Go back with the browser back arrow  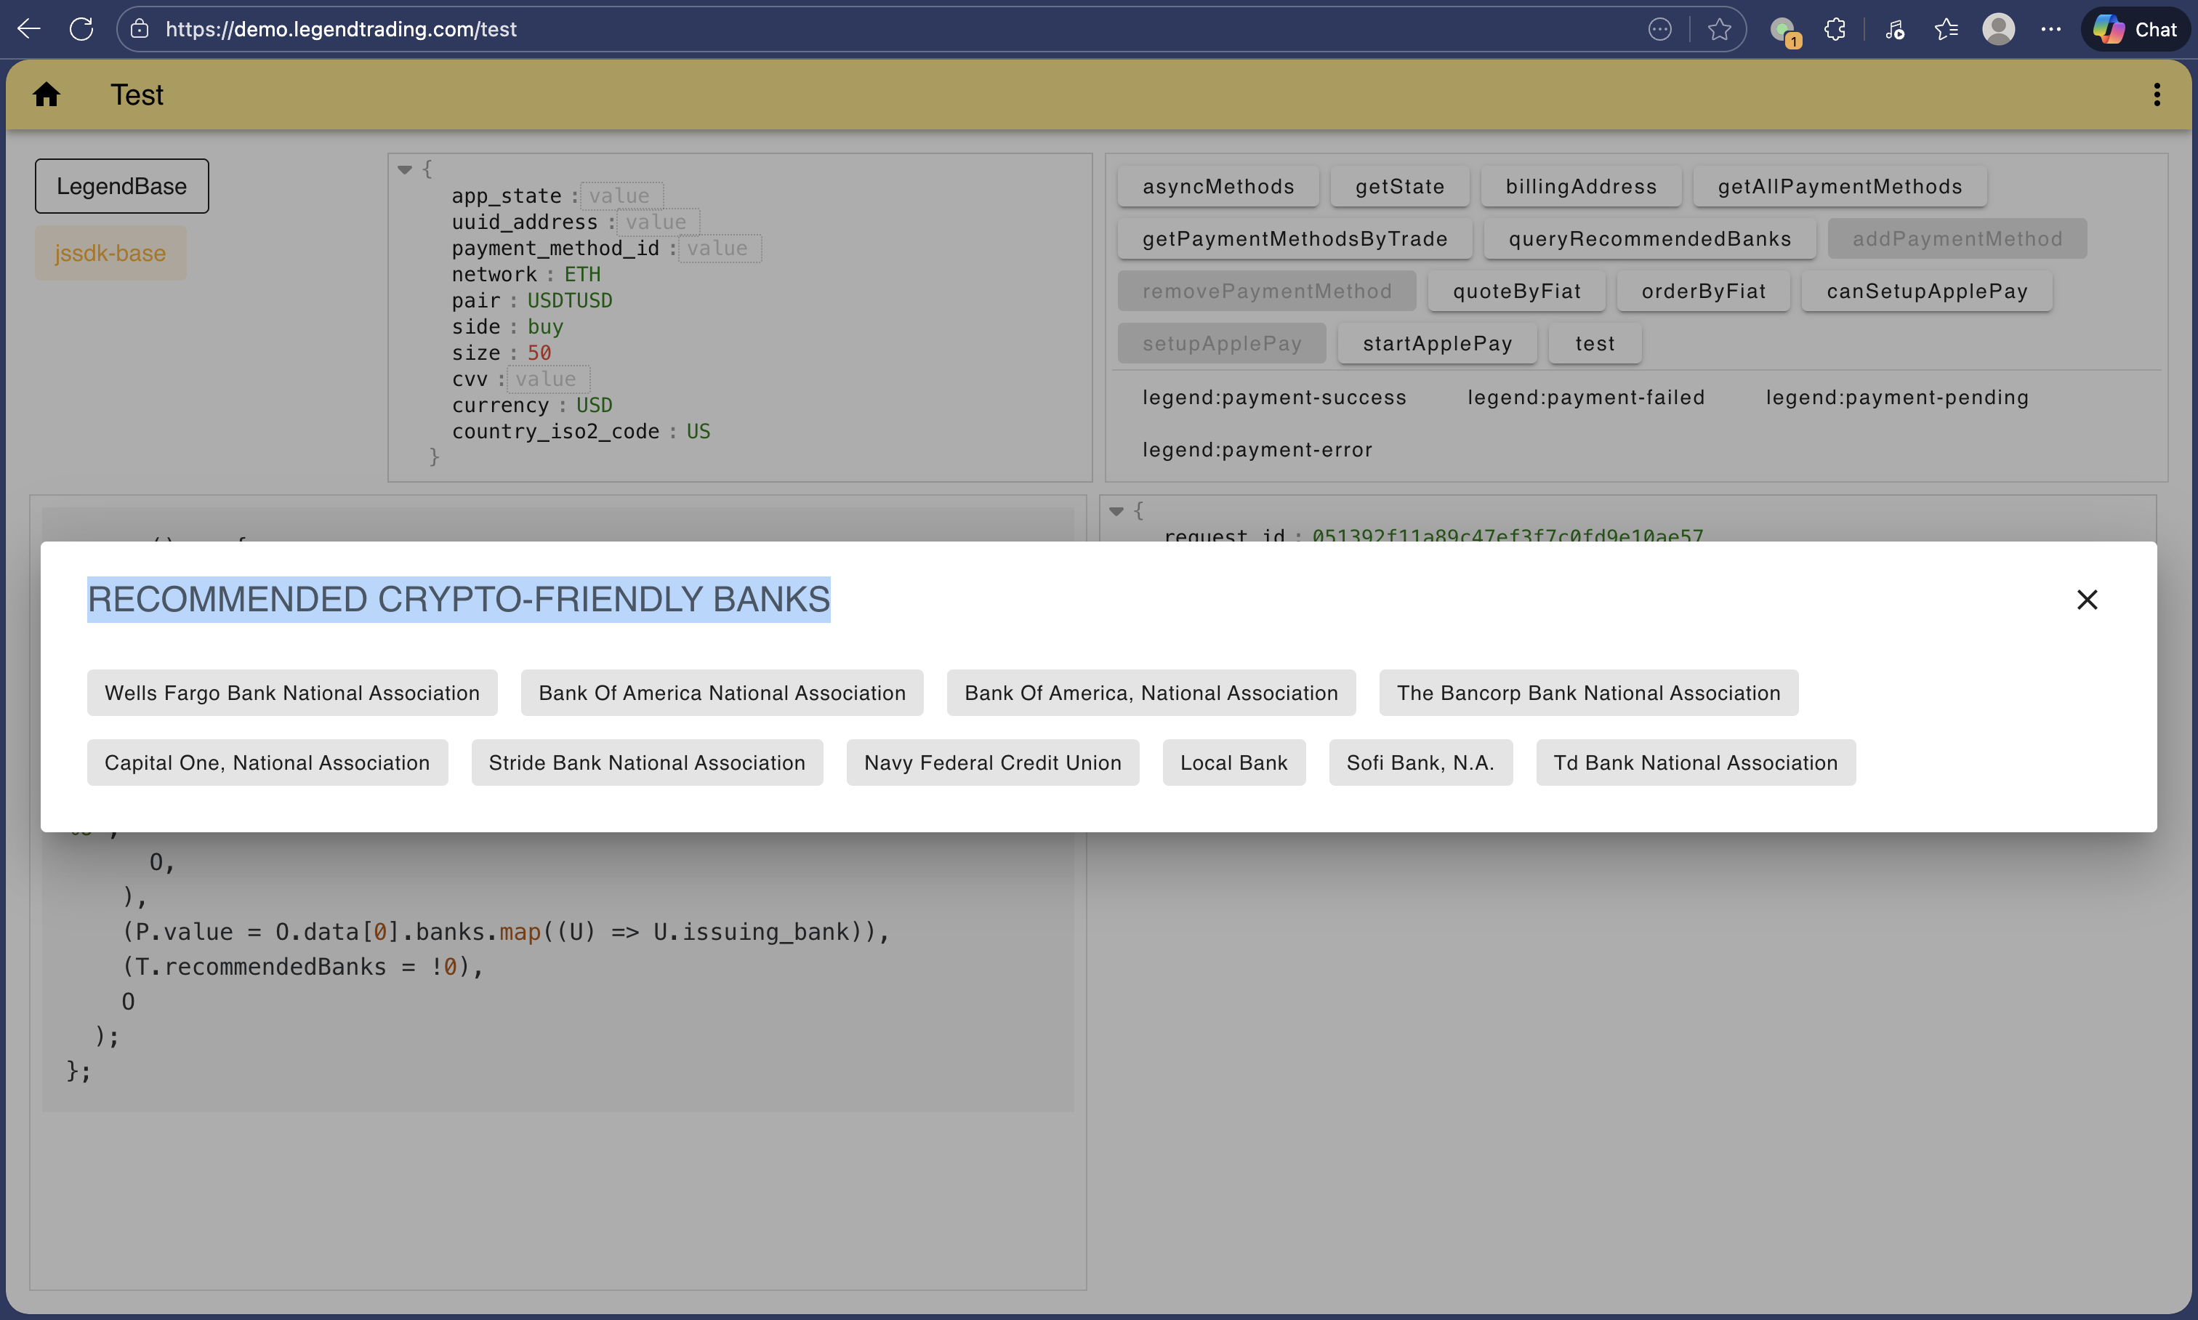tap(29, 29)
